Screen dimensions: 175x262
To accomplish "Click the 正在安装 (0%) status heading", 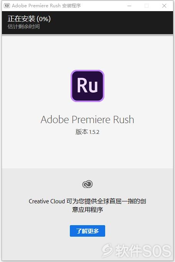I will coord(29,19).
